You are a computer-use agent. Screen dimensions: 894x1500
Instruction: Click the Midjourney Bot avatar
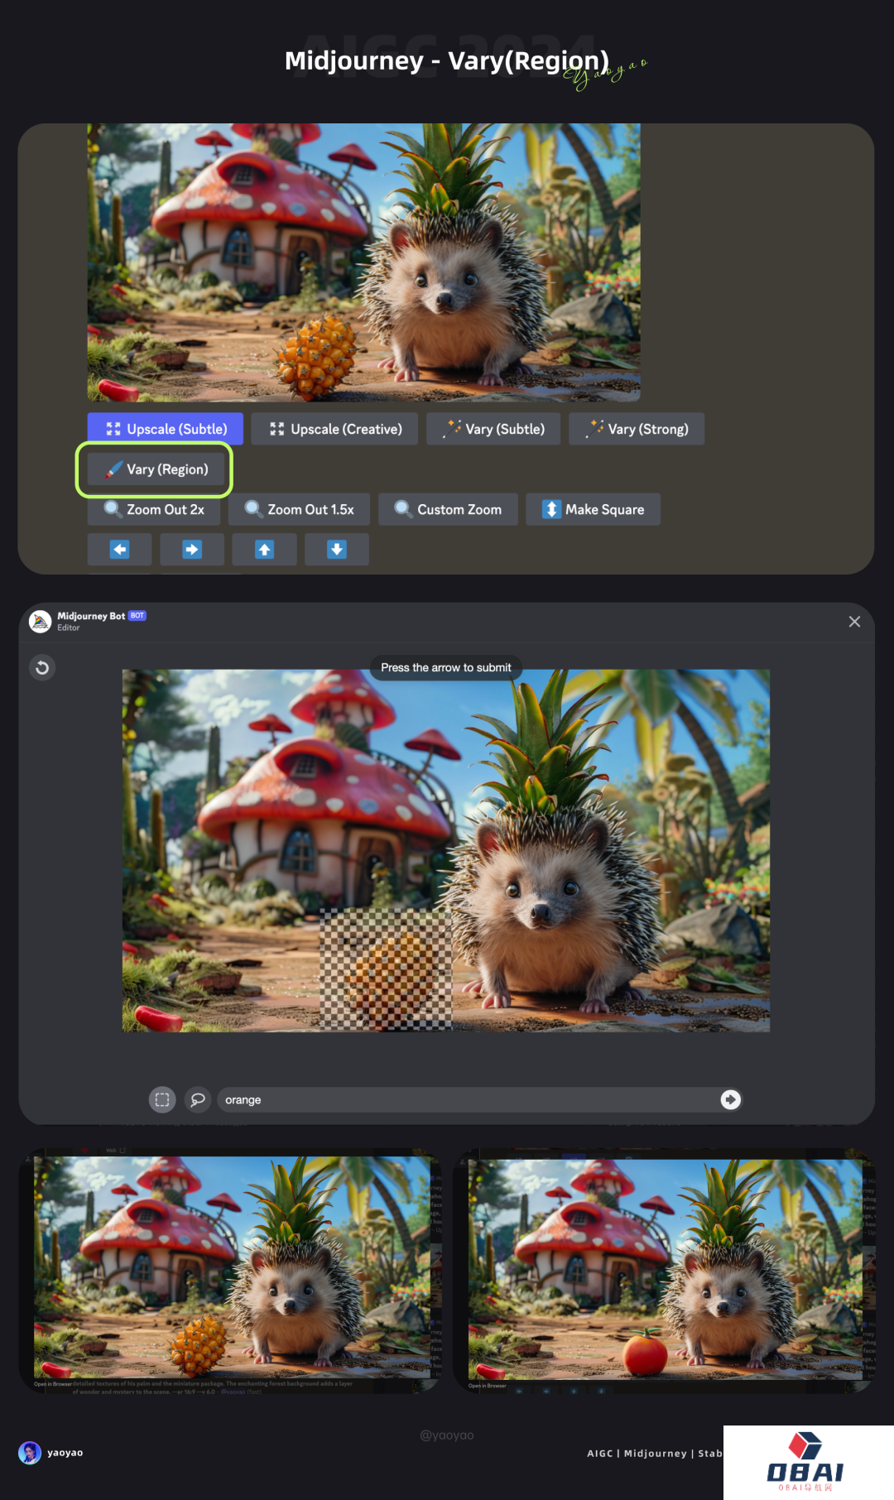pos(40,621)
